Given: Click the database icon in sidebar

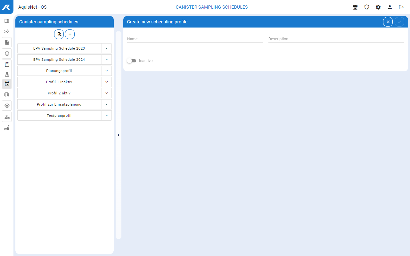Looking at the screenshot, I should pos(7,53).
